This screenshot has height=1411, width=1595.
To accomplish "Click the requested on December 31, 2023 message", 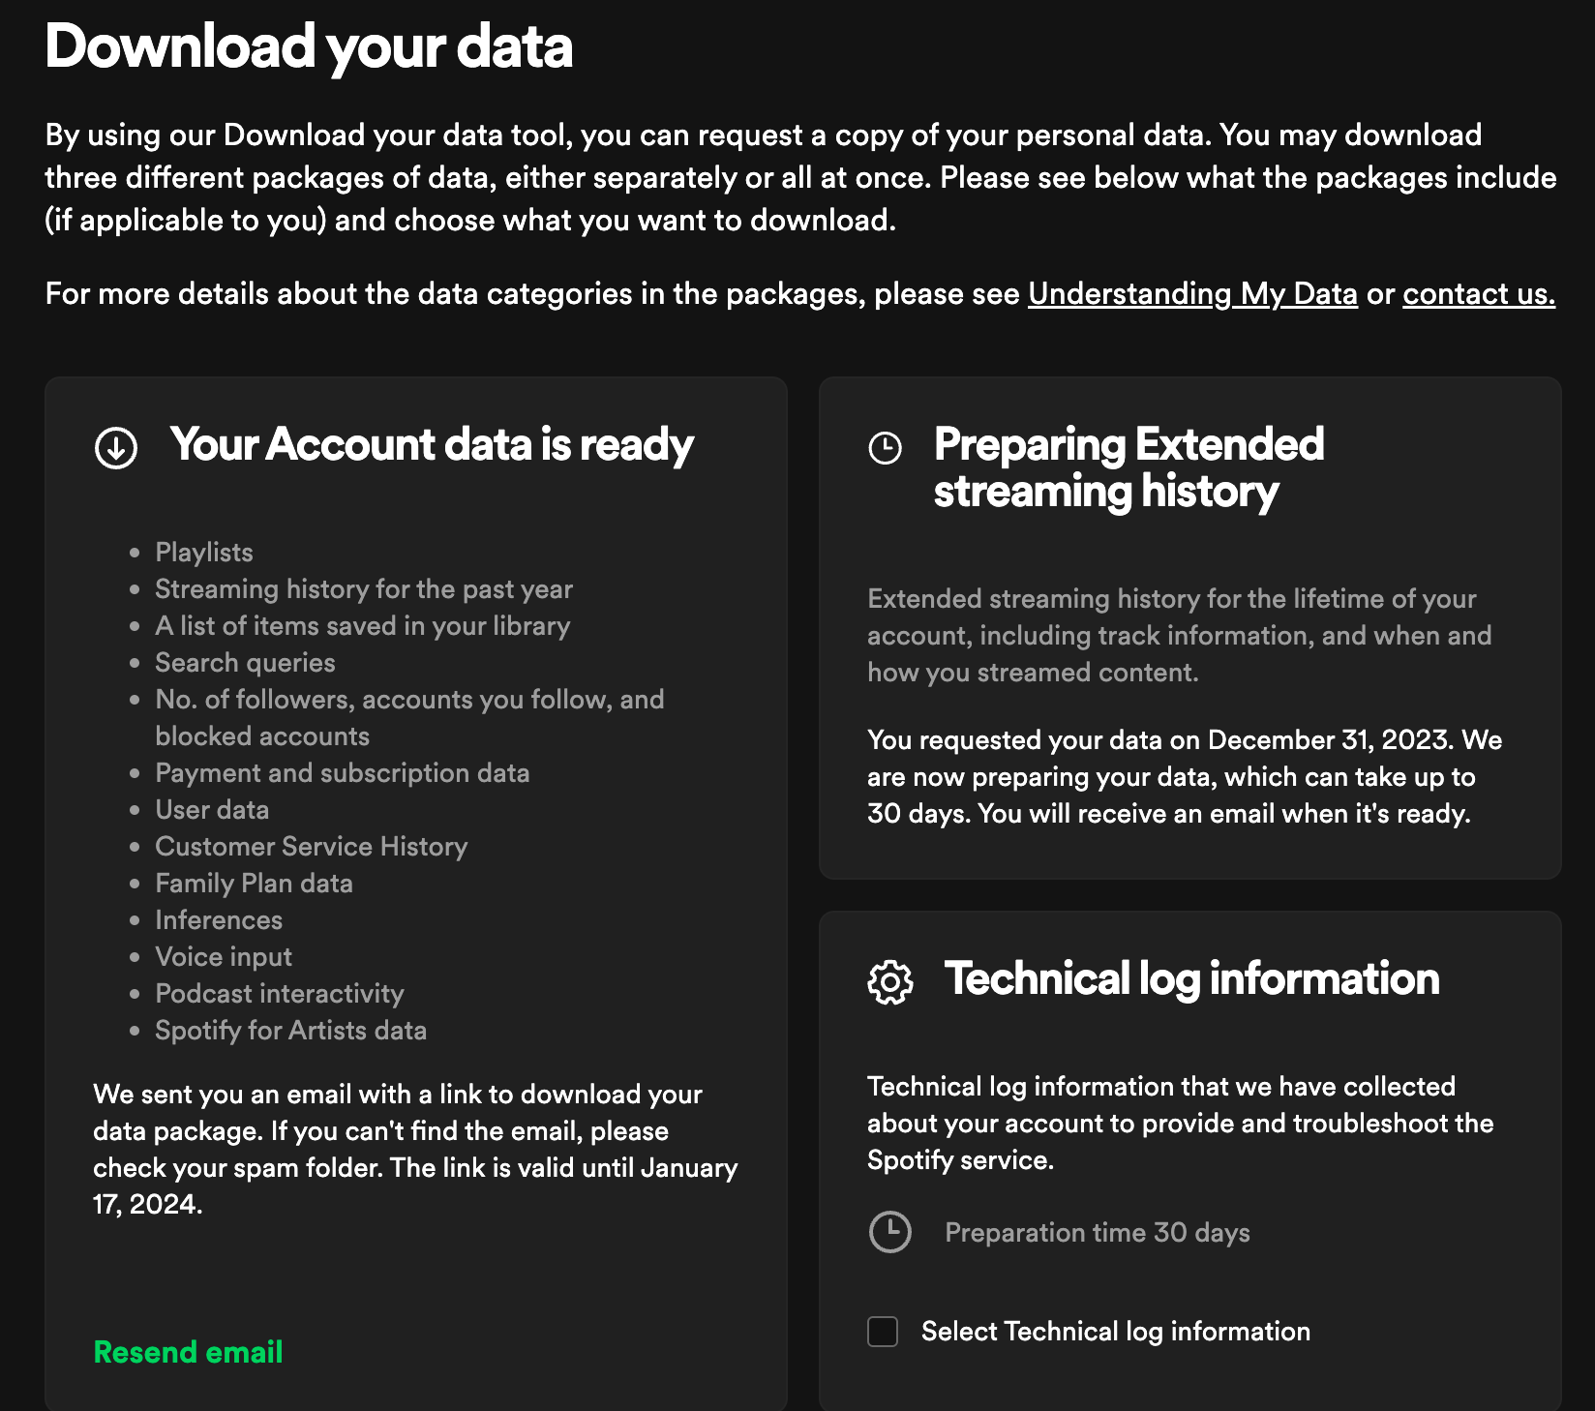I will coord(1185,777).
